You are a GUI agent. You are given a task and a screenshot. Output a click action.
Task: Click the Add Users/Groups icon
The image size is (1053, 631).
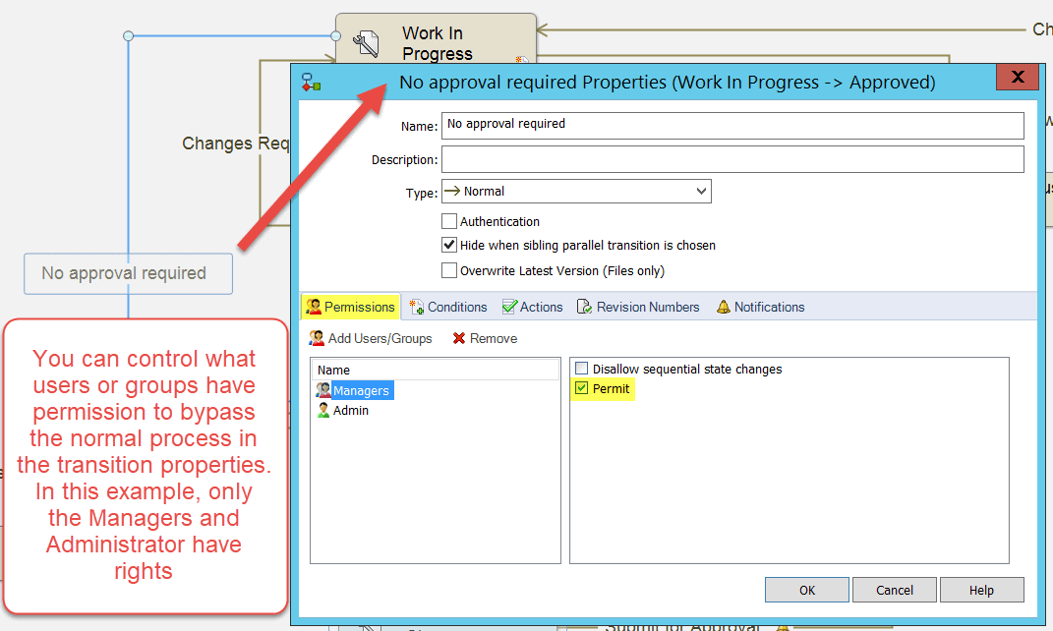click(x=317, y=338)
